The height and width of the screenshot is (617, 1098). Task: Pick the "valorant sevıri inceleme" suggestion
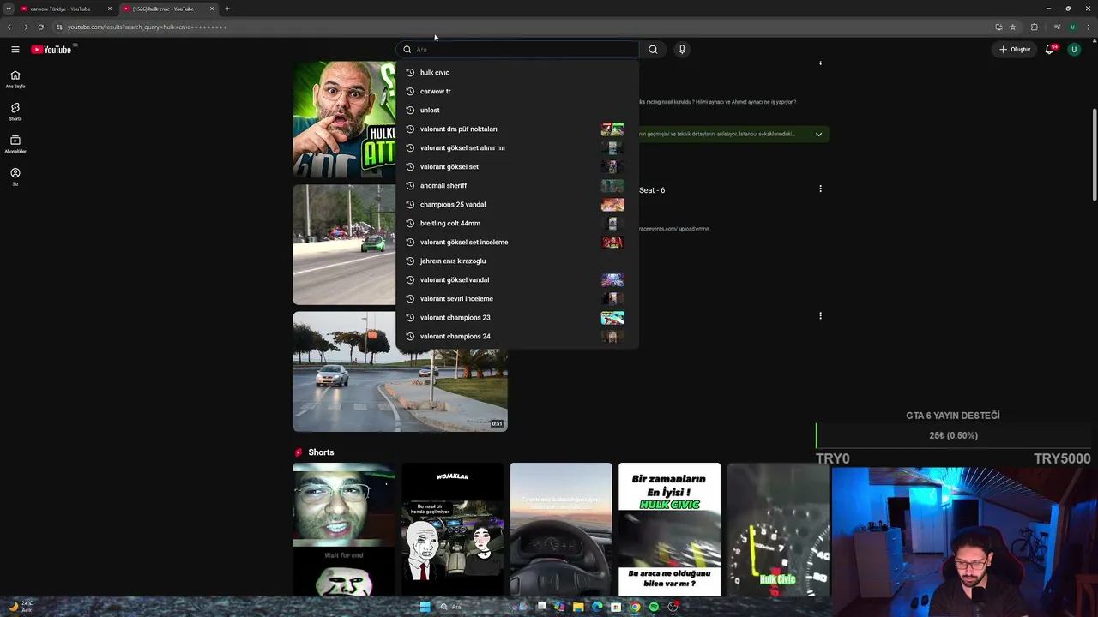pyautogui.click(x=517, y=299)
